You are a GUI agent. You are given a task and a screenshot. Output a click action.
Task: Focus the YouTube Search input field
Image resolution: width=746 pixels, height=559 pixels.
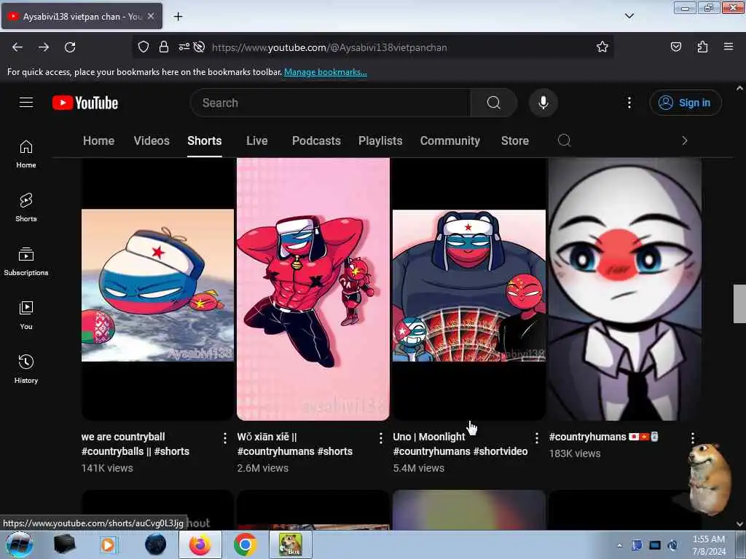(331, 103)
